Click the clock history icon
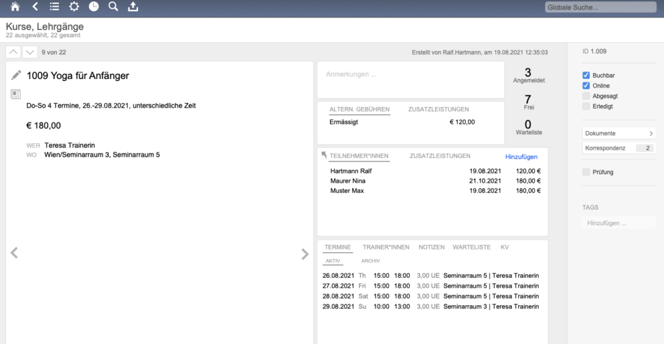664x344 pixels. [94, 7]
